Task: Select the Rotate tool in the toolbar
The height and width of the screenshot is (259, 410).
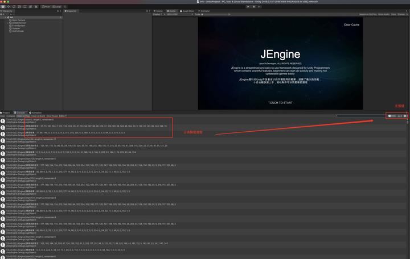Action: (x=14, y=6)
